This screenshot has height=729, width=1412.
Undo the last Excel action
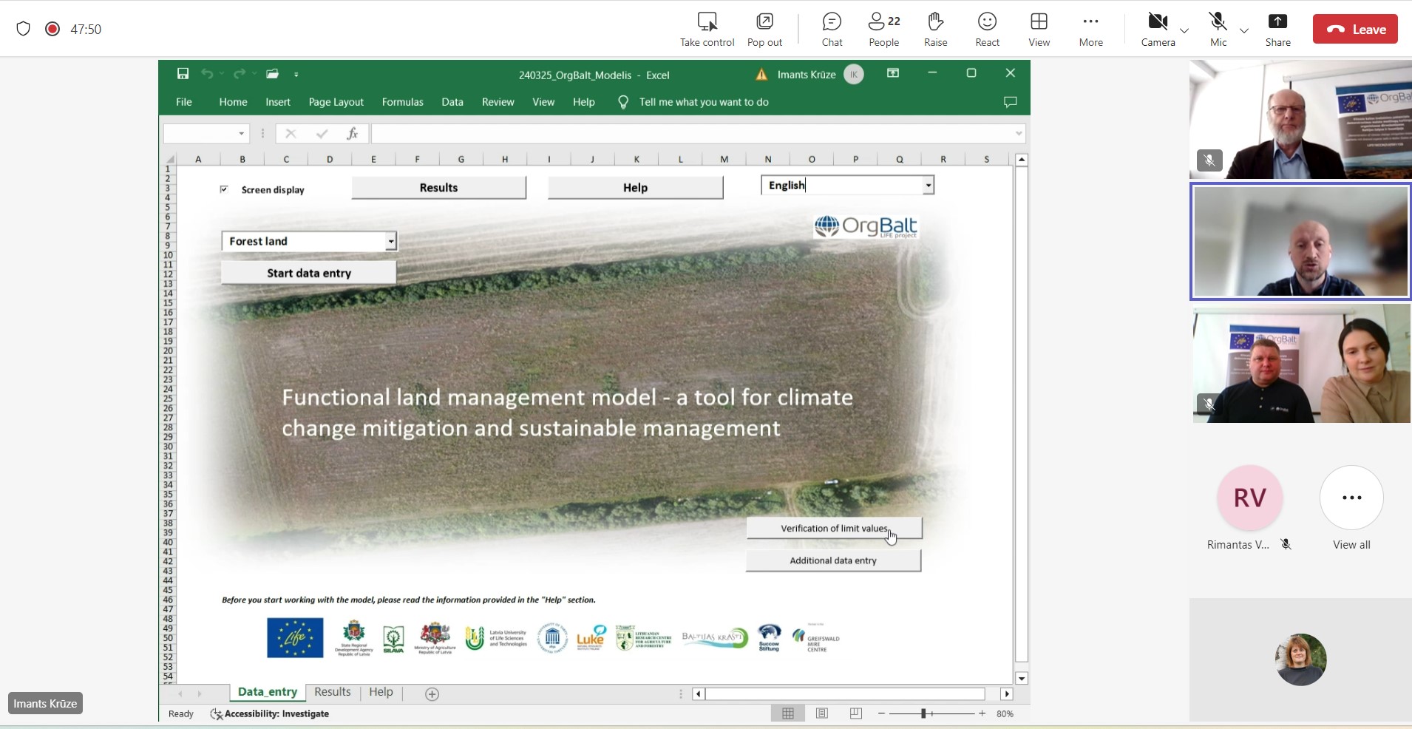click(207, 74)
